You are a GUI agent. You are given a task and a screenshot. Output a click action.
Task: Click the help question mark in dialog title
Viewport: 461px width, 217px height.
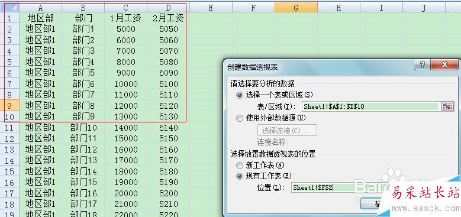[x=423, y=64]
